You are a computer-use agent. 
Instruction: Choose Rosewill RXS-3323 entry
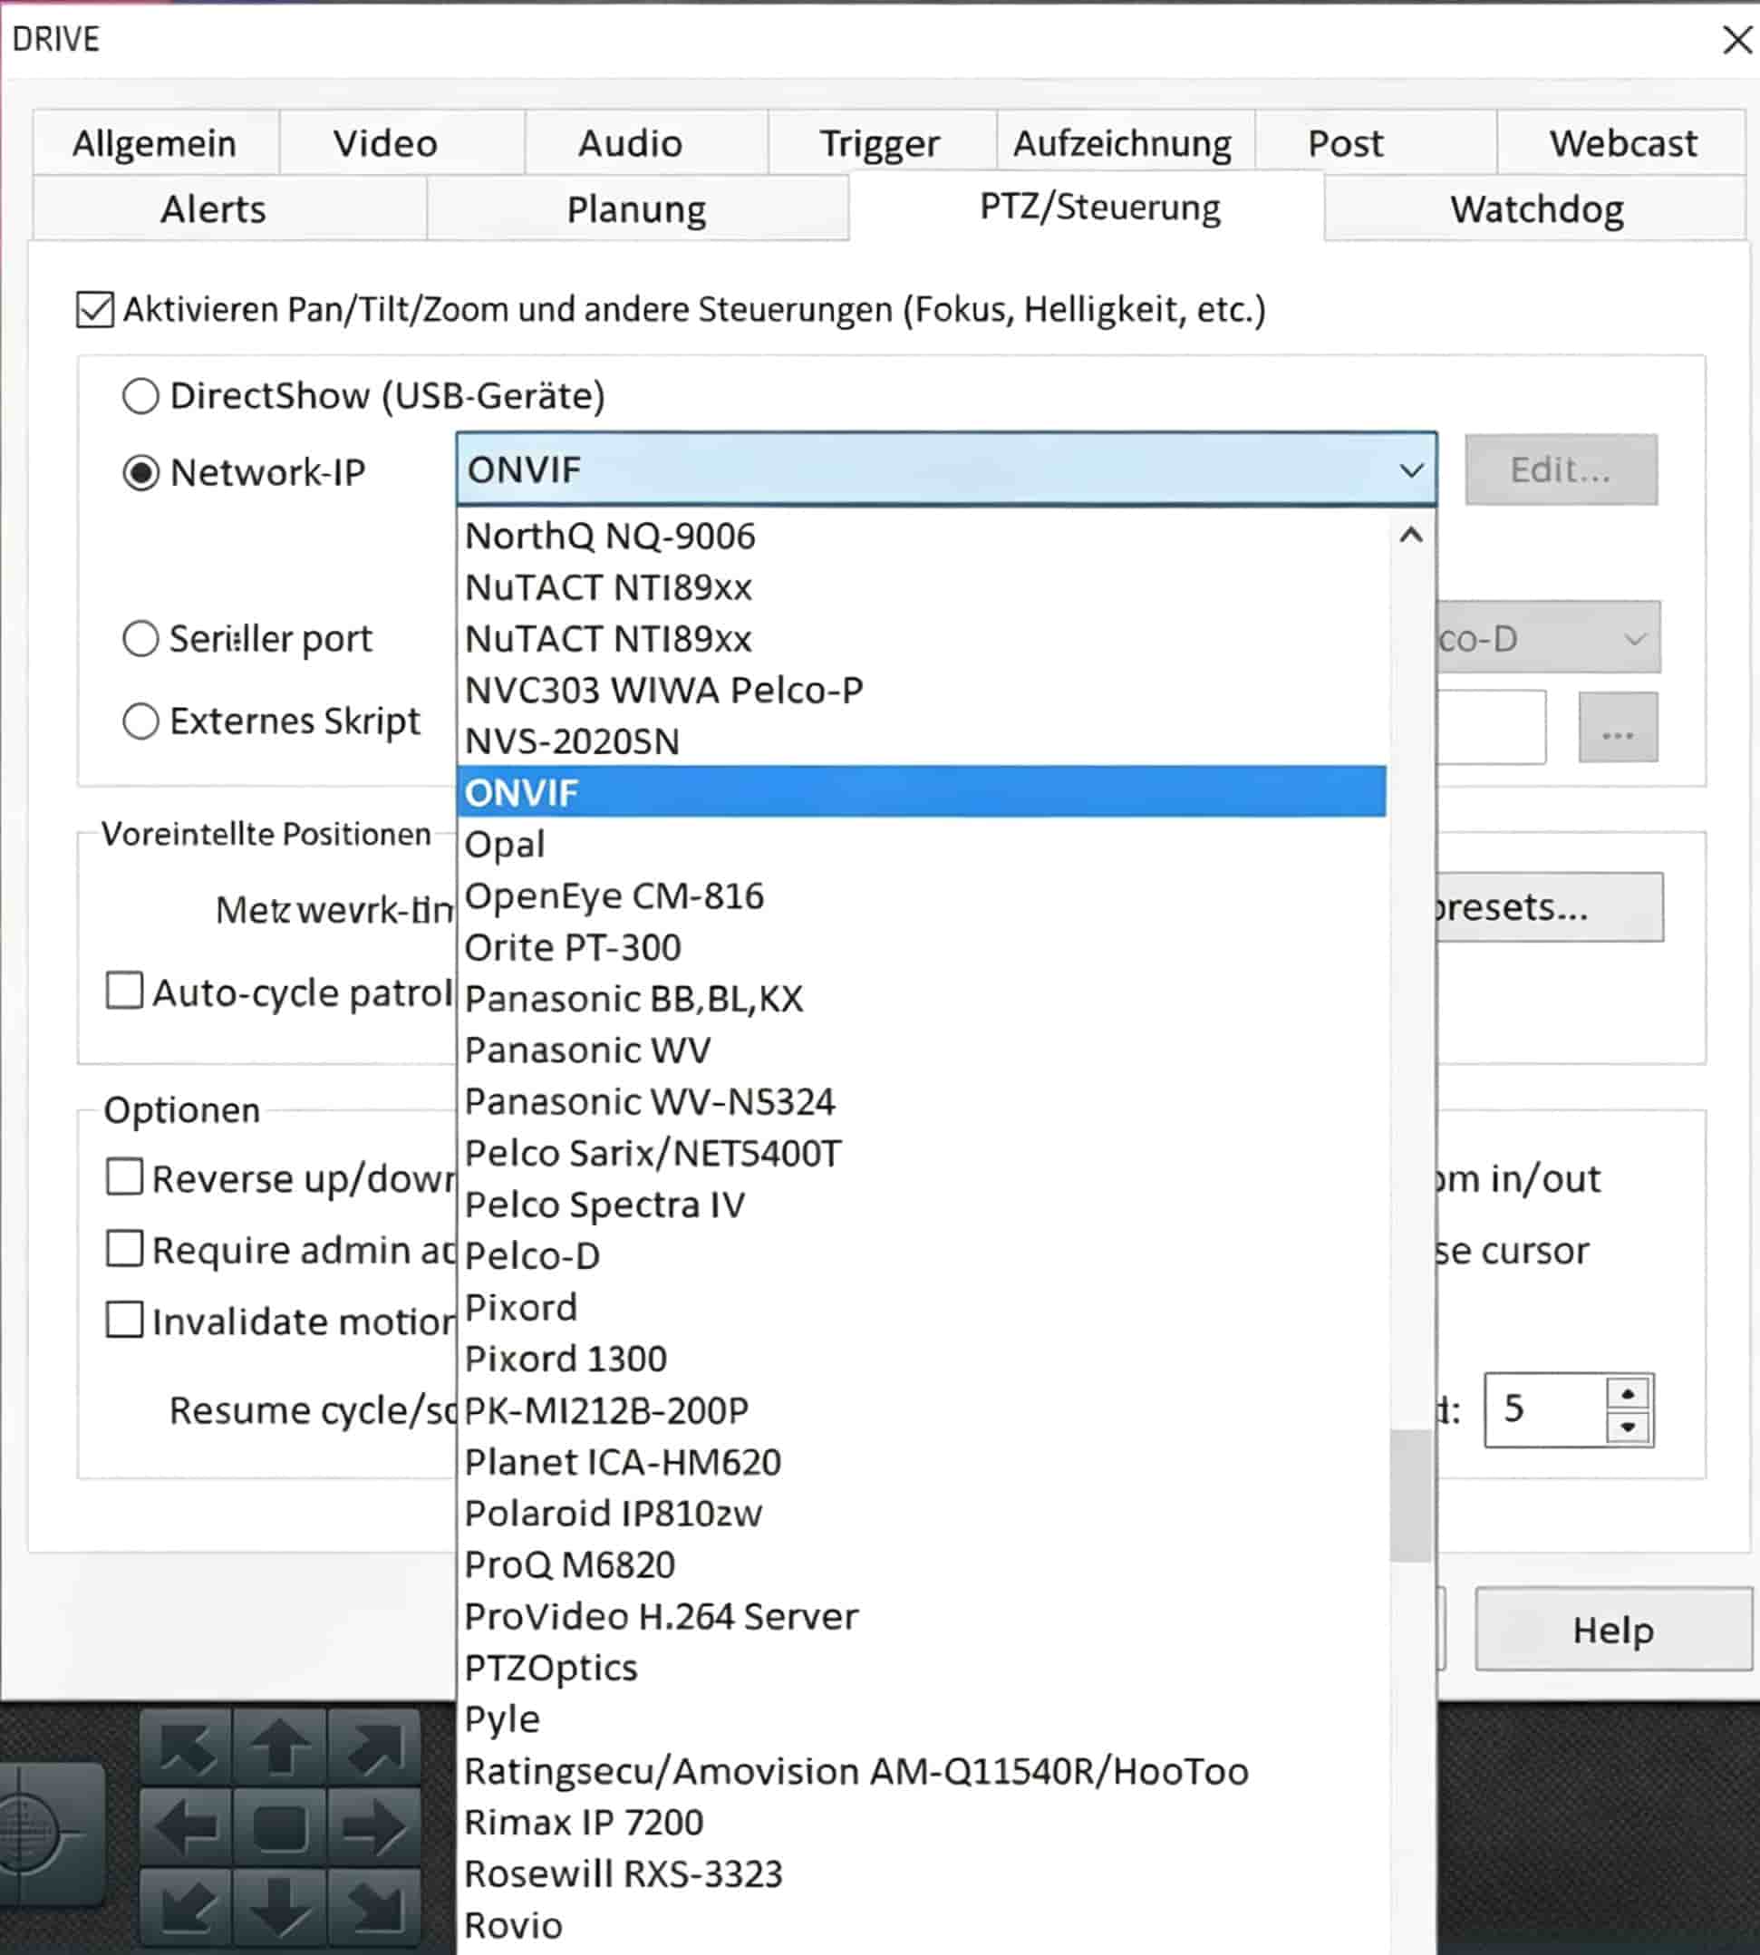click(x=922, y=1873)
